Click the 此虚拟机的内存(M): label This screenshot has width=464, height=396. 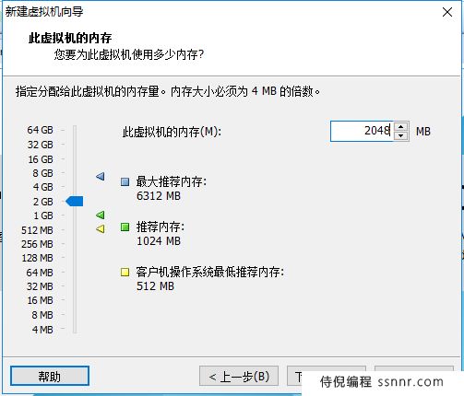tap(172, 132)
